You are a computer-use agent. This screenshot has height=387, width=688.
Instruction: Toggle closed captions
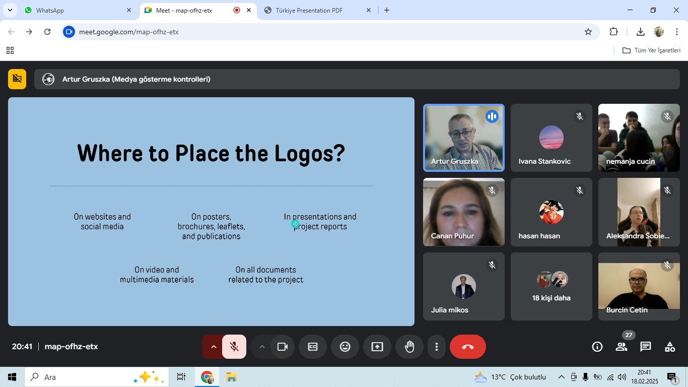[x=313, y=347]
